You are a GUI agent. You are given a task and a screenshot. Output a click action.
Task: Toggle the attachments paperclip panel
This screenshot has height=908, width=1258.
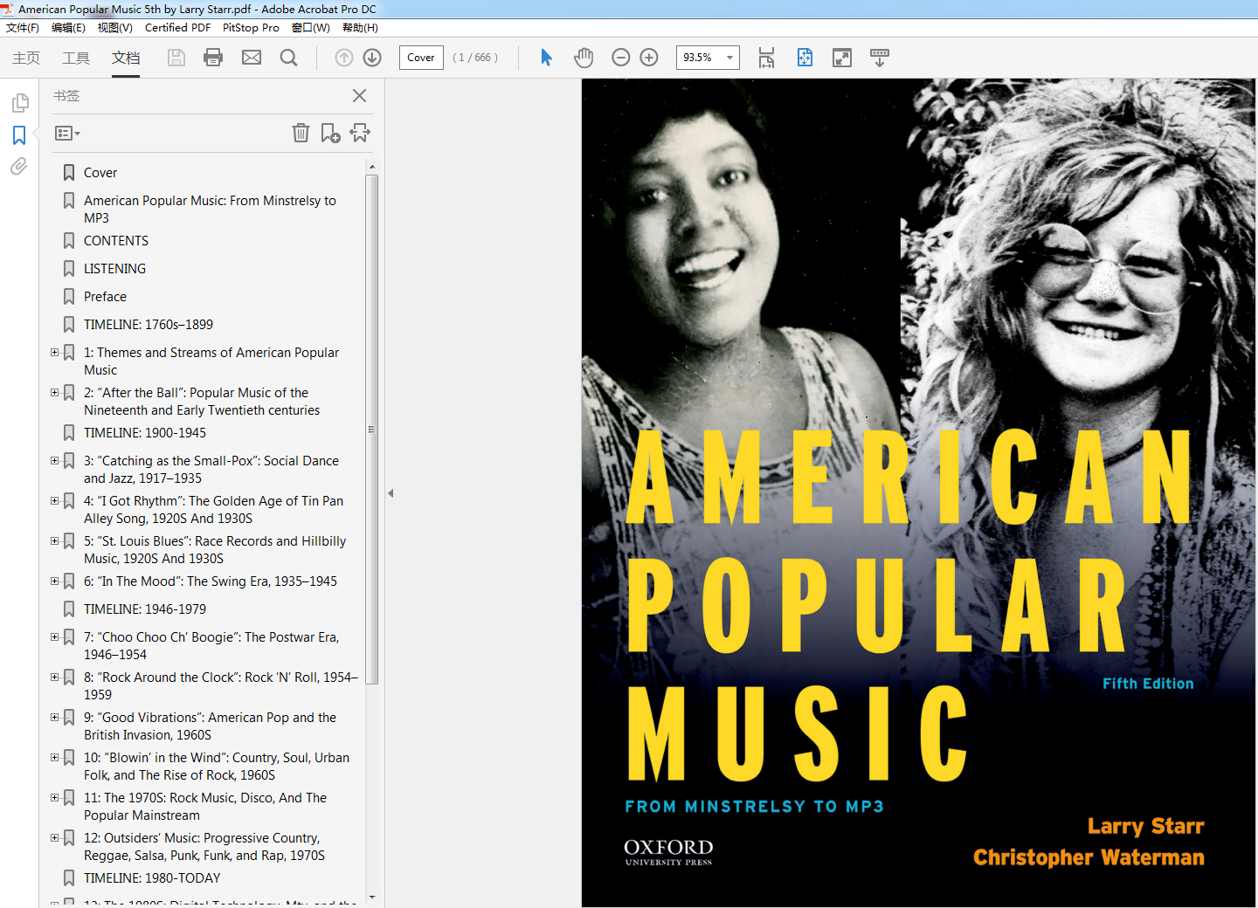tap(19, 166)
